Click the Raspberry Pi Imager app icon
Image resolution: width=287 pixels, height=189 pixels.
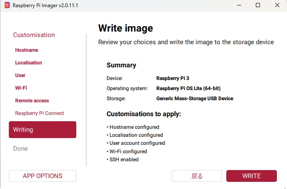(7, 5)
